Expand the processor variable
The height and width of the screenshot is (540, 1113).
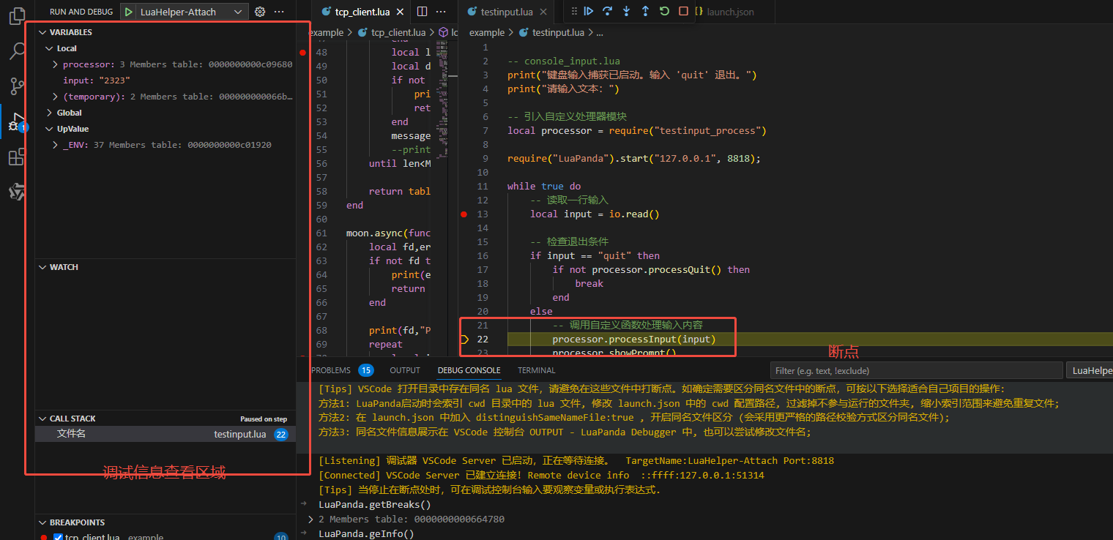click(x=56, y=64)
